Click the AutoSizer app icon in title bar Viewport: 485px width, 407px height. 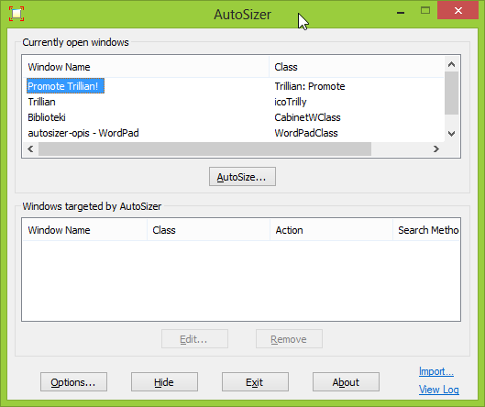click(x=17, y=14)
